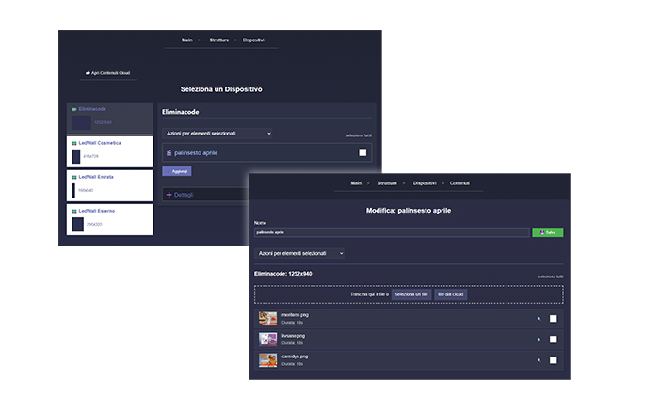Click green device icon beside LedWall Cosmetica
This screenshot has width=659, height=412.
point(74,143)
